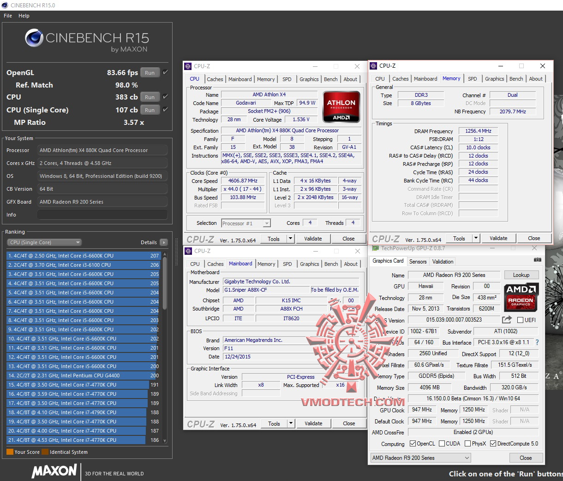Click the Tools button in CPU-Z CPU window
The width and height of the screenshot is (563, 481).
point(274,239)
